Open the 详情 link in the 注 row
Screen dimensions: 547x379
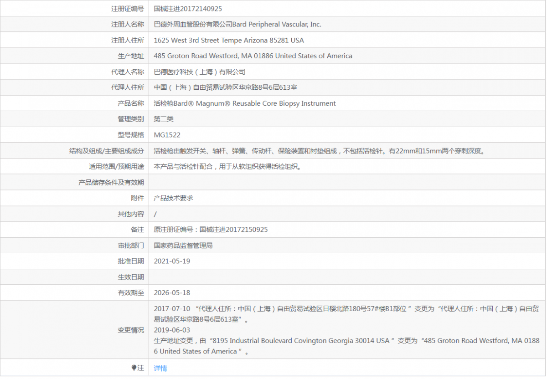[x=160, y=368]
